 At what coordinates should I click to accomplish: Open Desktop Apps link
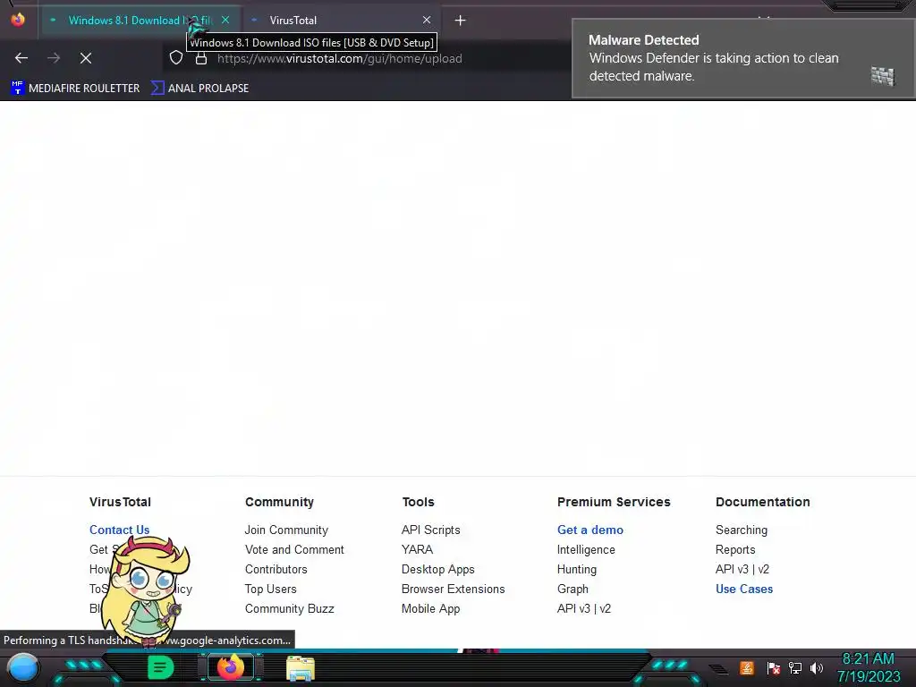click(437, 569)
